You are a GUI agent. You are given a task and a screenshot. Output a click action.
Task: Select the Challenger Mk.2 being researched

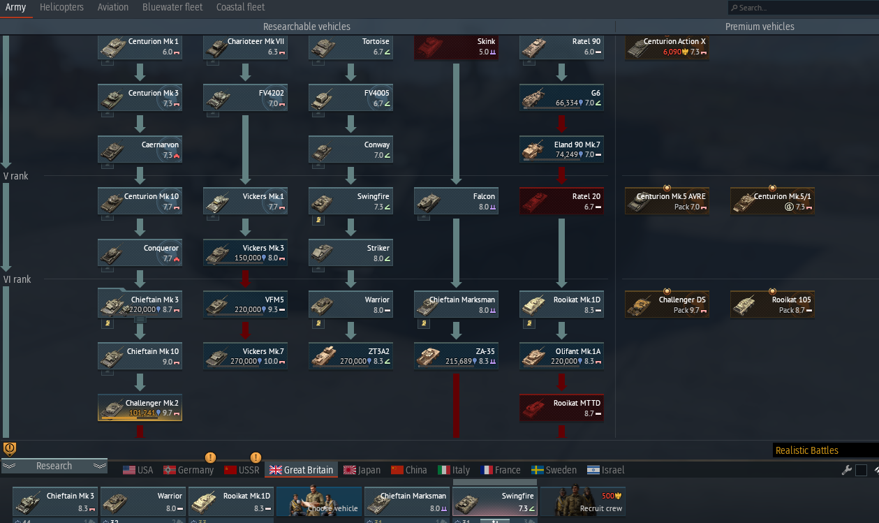[140, 408]
